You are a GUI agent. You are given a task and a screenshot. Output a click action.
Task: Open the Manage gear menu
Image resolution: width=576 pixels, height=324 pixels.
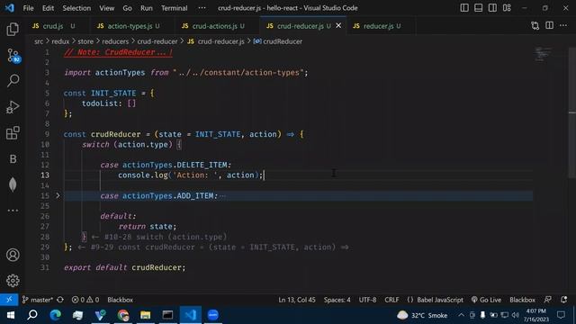pyautogui.click(x=13, y=281)
